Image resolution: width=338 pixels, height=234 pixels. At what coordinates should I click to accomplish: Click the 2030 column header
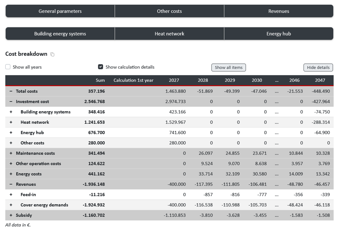(x=257, y=80)
